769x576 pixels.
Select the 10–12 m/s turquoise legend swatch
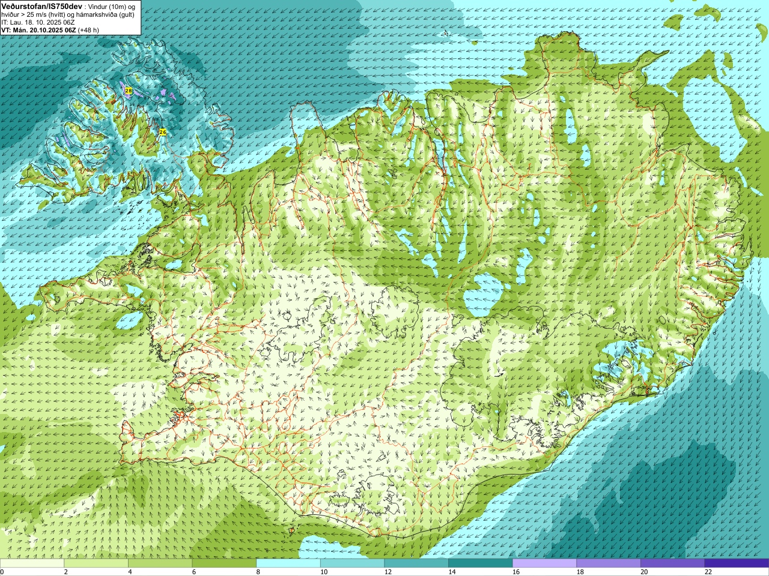click(352, 563)
